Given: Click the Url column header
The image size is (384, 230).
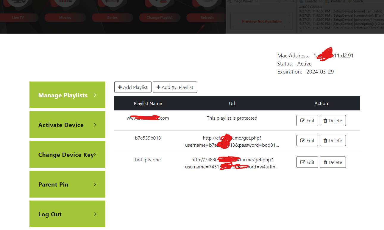Looking at the screenshot, I should tap(232, 103).
